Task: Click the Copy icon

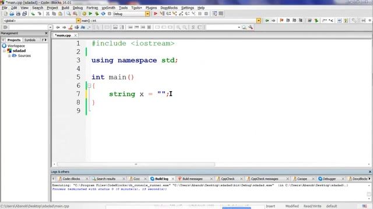Action: coord(54,14)
